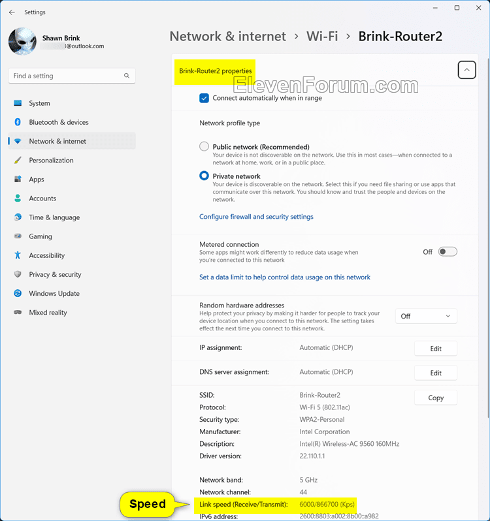Copy the network properties
The width and height of the screenshot is (490, 521).
pos(436,398)
